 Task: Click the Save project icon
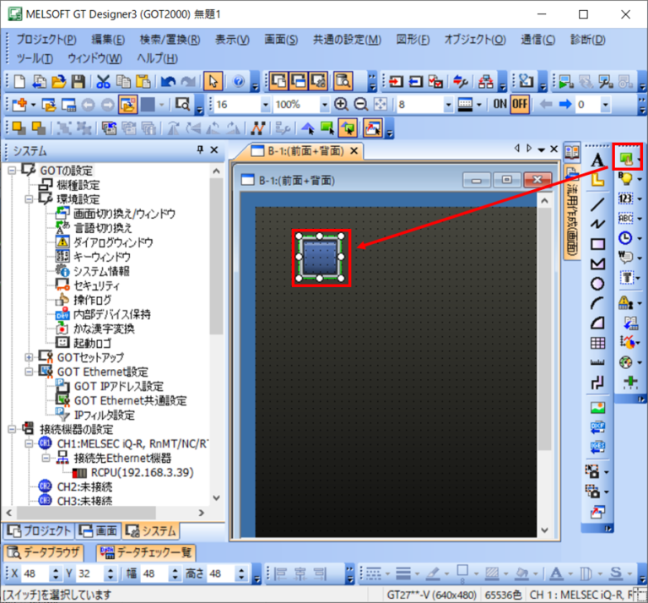[78, 82]
